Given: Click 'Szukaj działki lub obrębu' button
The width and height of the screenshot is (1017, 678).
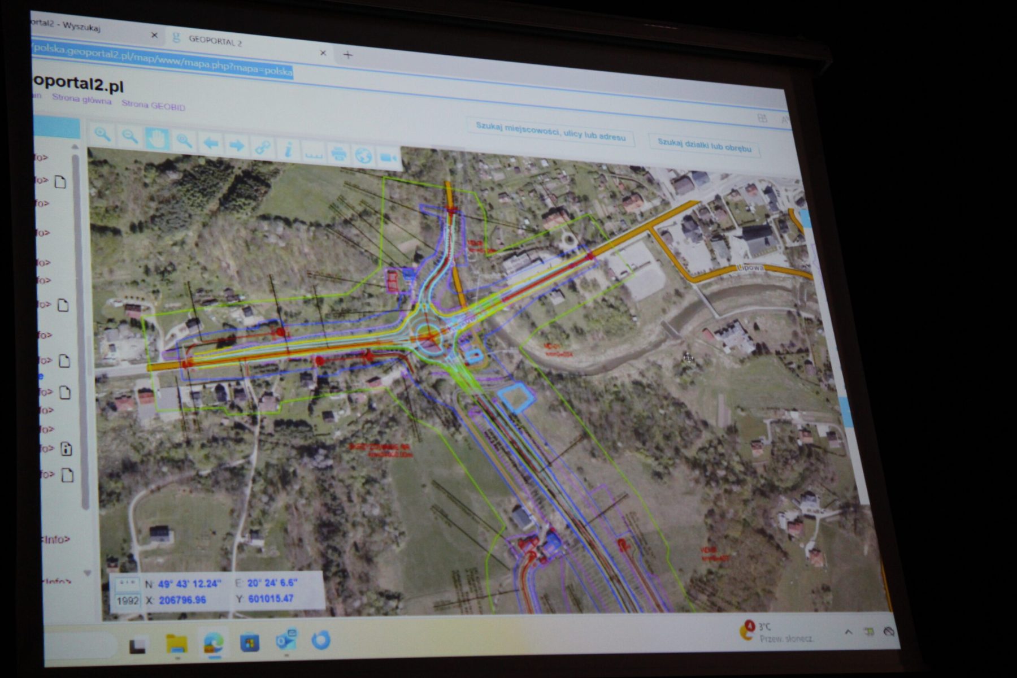Looking at the screenshot, I should click(x=704, y=146).
